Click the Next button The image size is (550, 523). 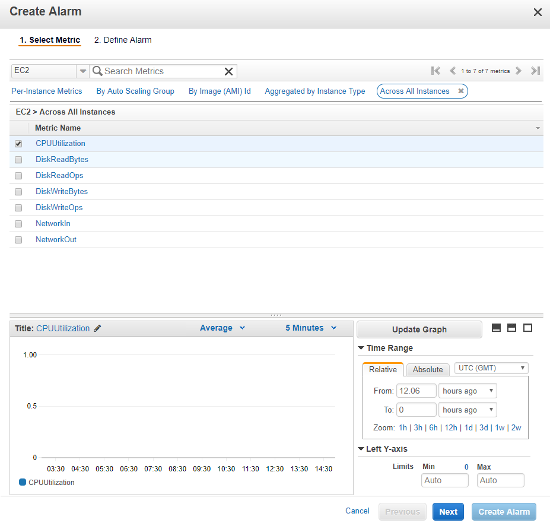coord(448,511)
